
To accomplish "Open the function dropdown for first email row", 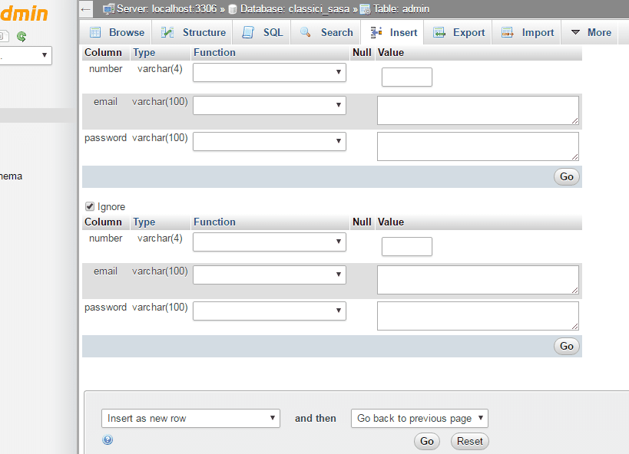I will click(x=269, y=105).
